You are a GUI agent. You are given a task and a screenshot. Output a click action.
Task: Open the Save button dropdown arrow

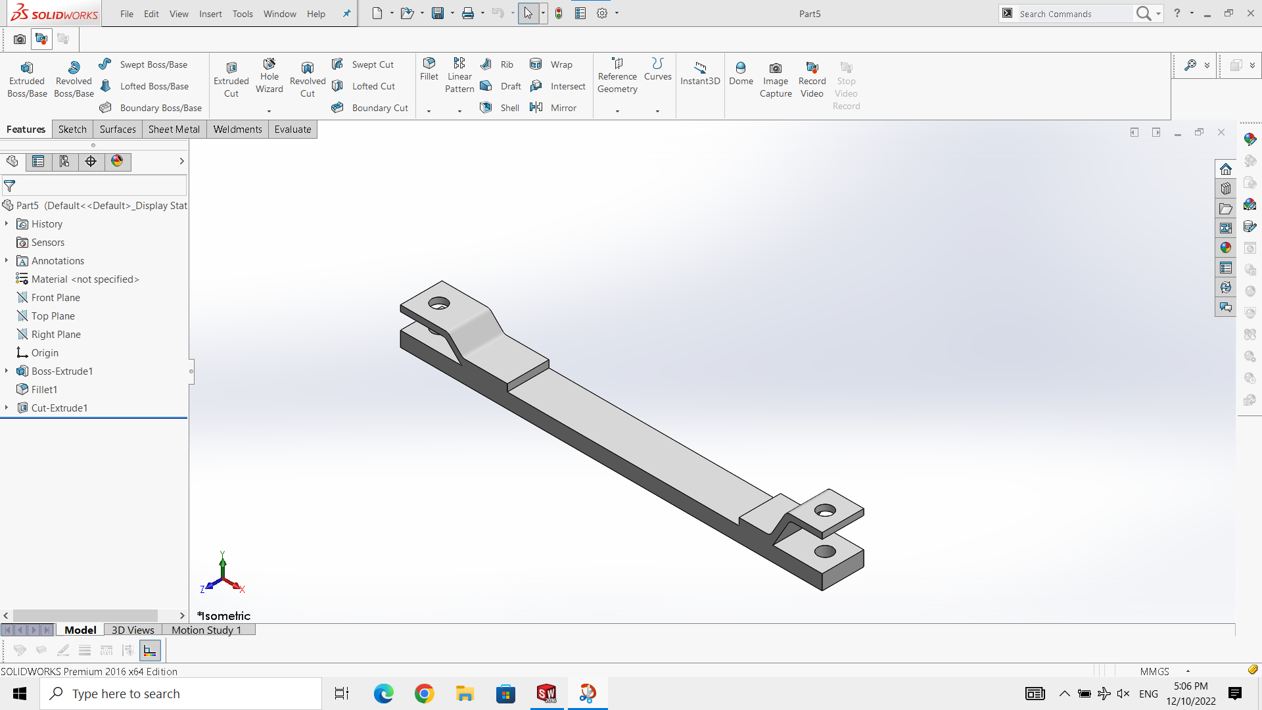452,13
